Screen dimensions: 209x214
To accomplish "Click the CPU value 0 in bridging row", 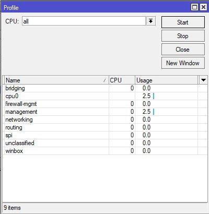I will 132,88.
